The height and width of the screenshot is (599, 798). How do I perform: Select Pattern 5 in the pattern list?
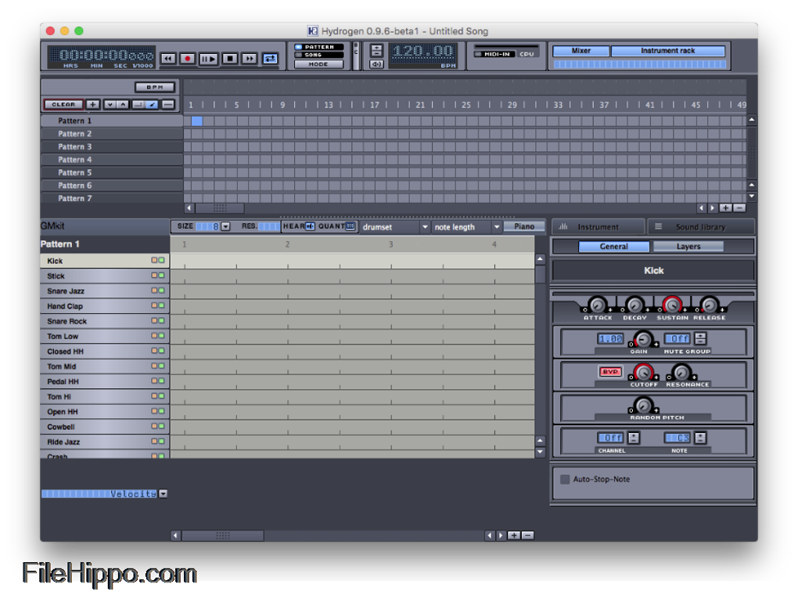tap(112, 173)
